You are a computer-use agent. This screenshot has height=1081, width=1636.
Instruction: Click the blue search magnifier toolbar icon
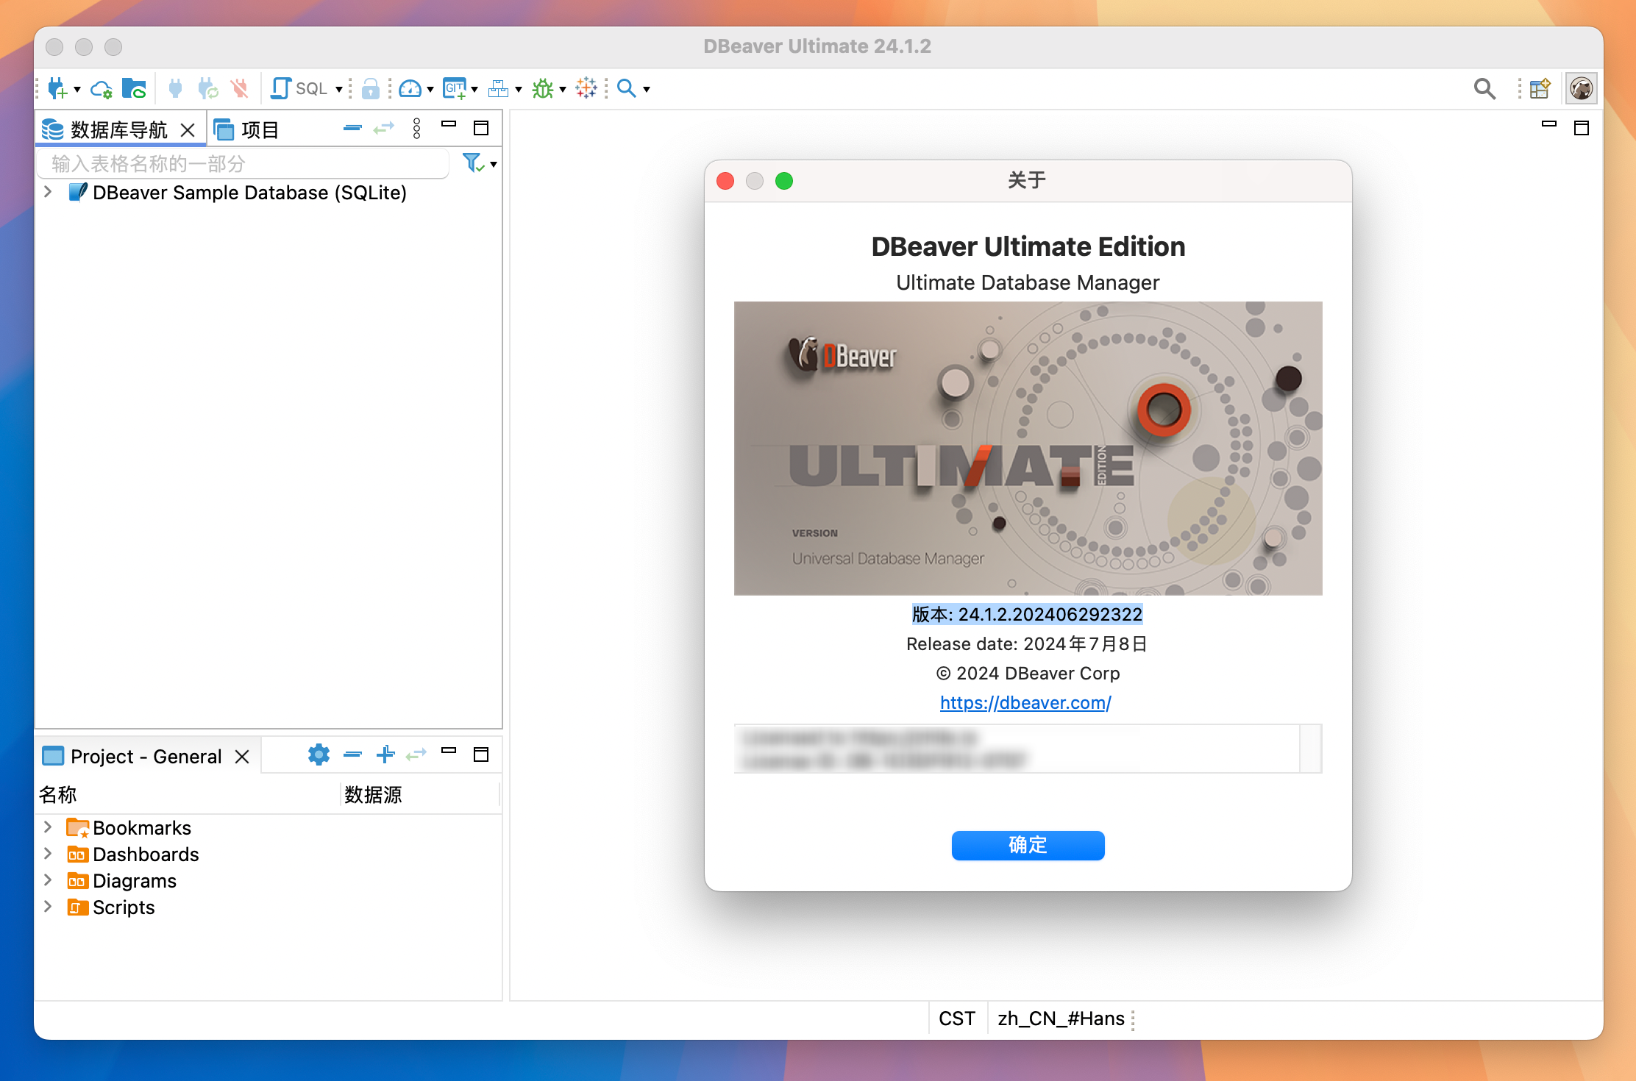click(626, 88)
